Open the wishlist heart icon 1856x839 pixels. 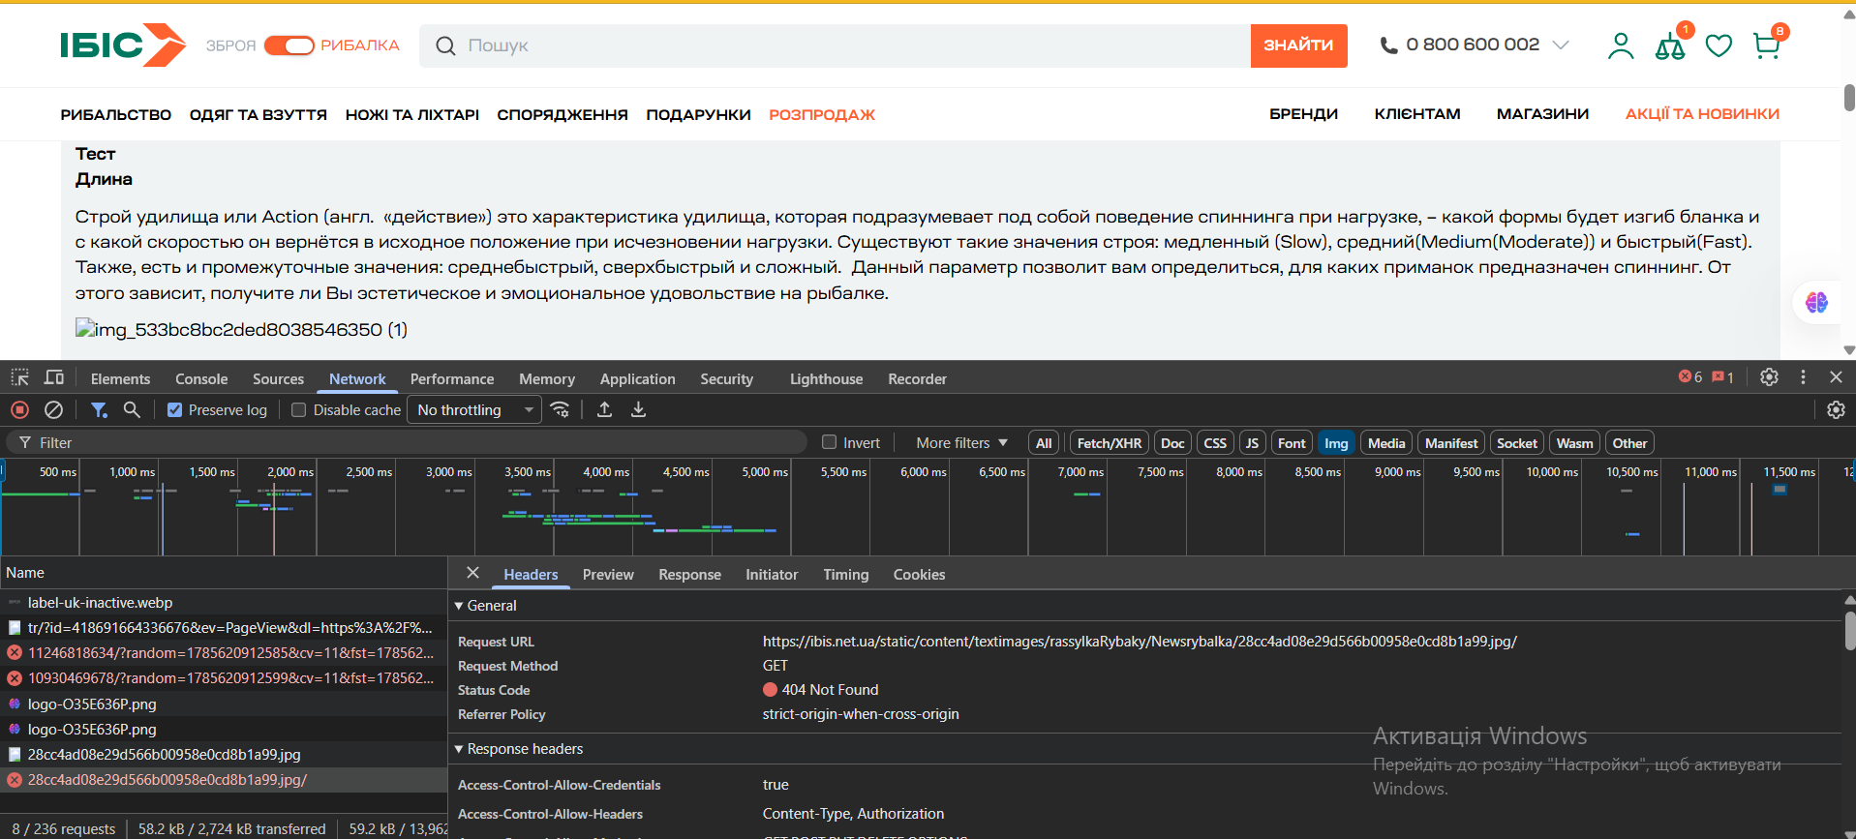(1719, 45)
